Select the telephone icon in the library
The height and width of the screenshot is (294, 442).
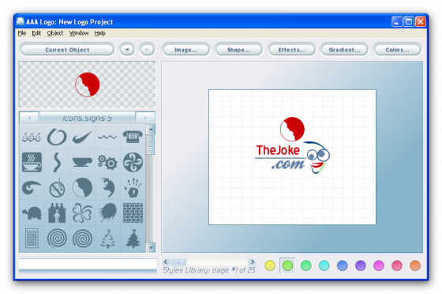[133, 137]
